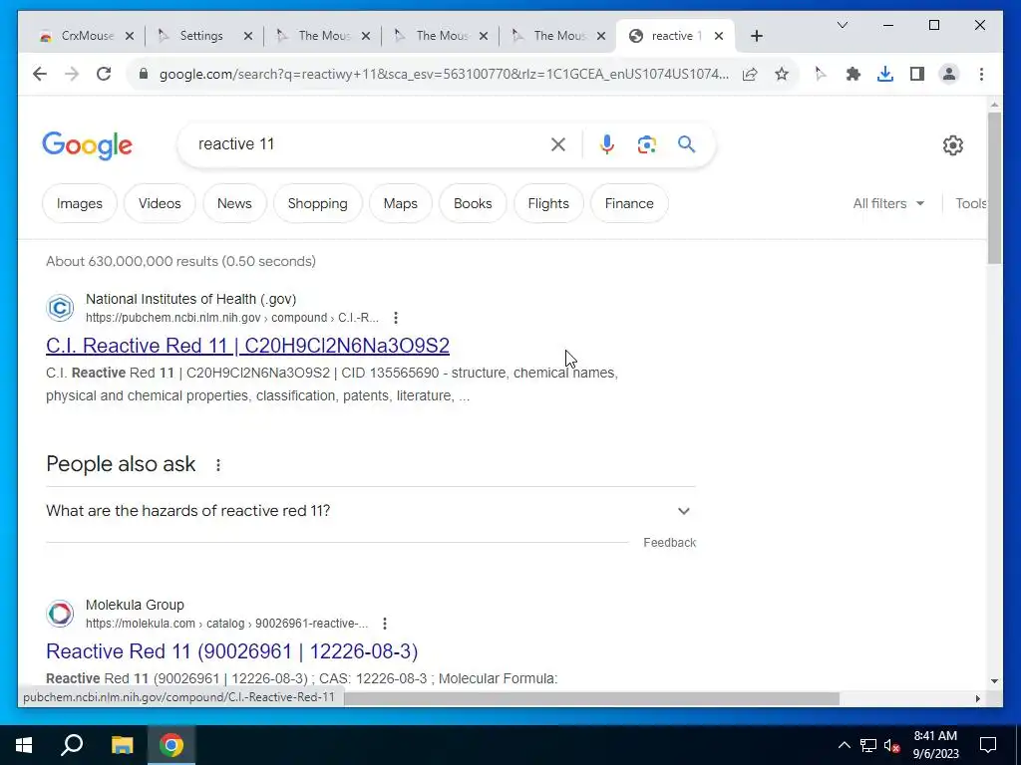1021x765 pixels.
Task: Filter results by Finance
Action: [x=629, y=203]
